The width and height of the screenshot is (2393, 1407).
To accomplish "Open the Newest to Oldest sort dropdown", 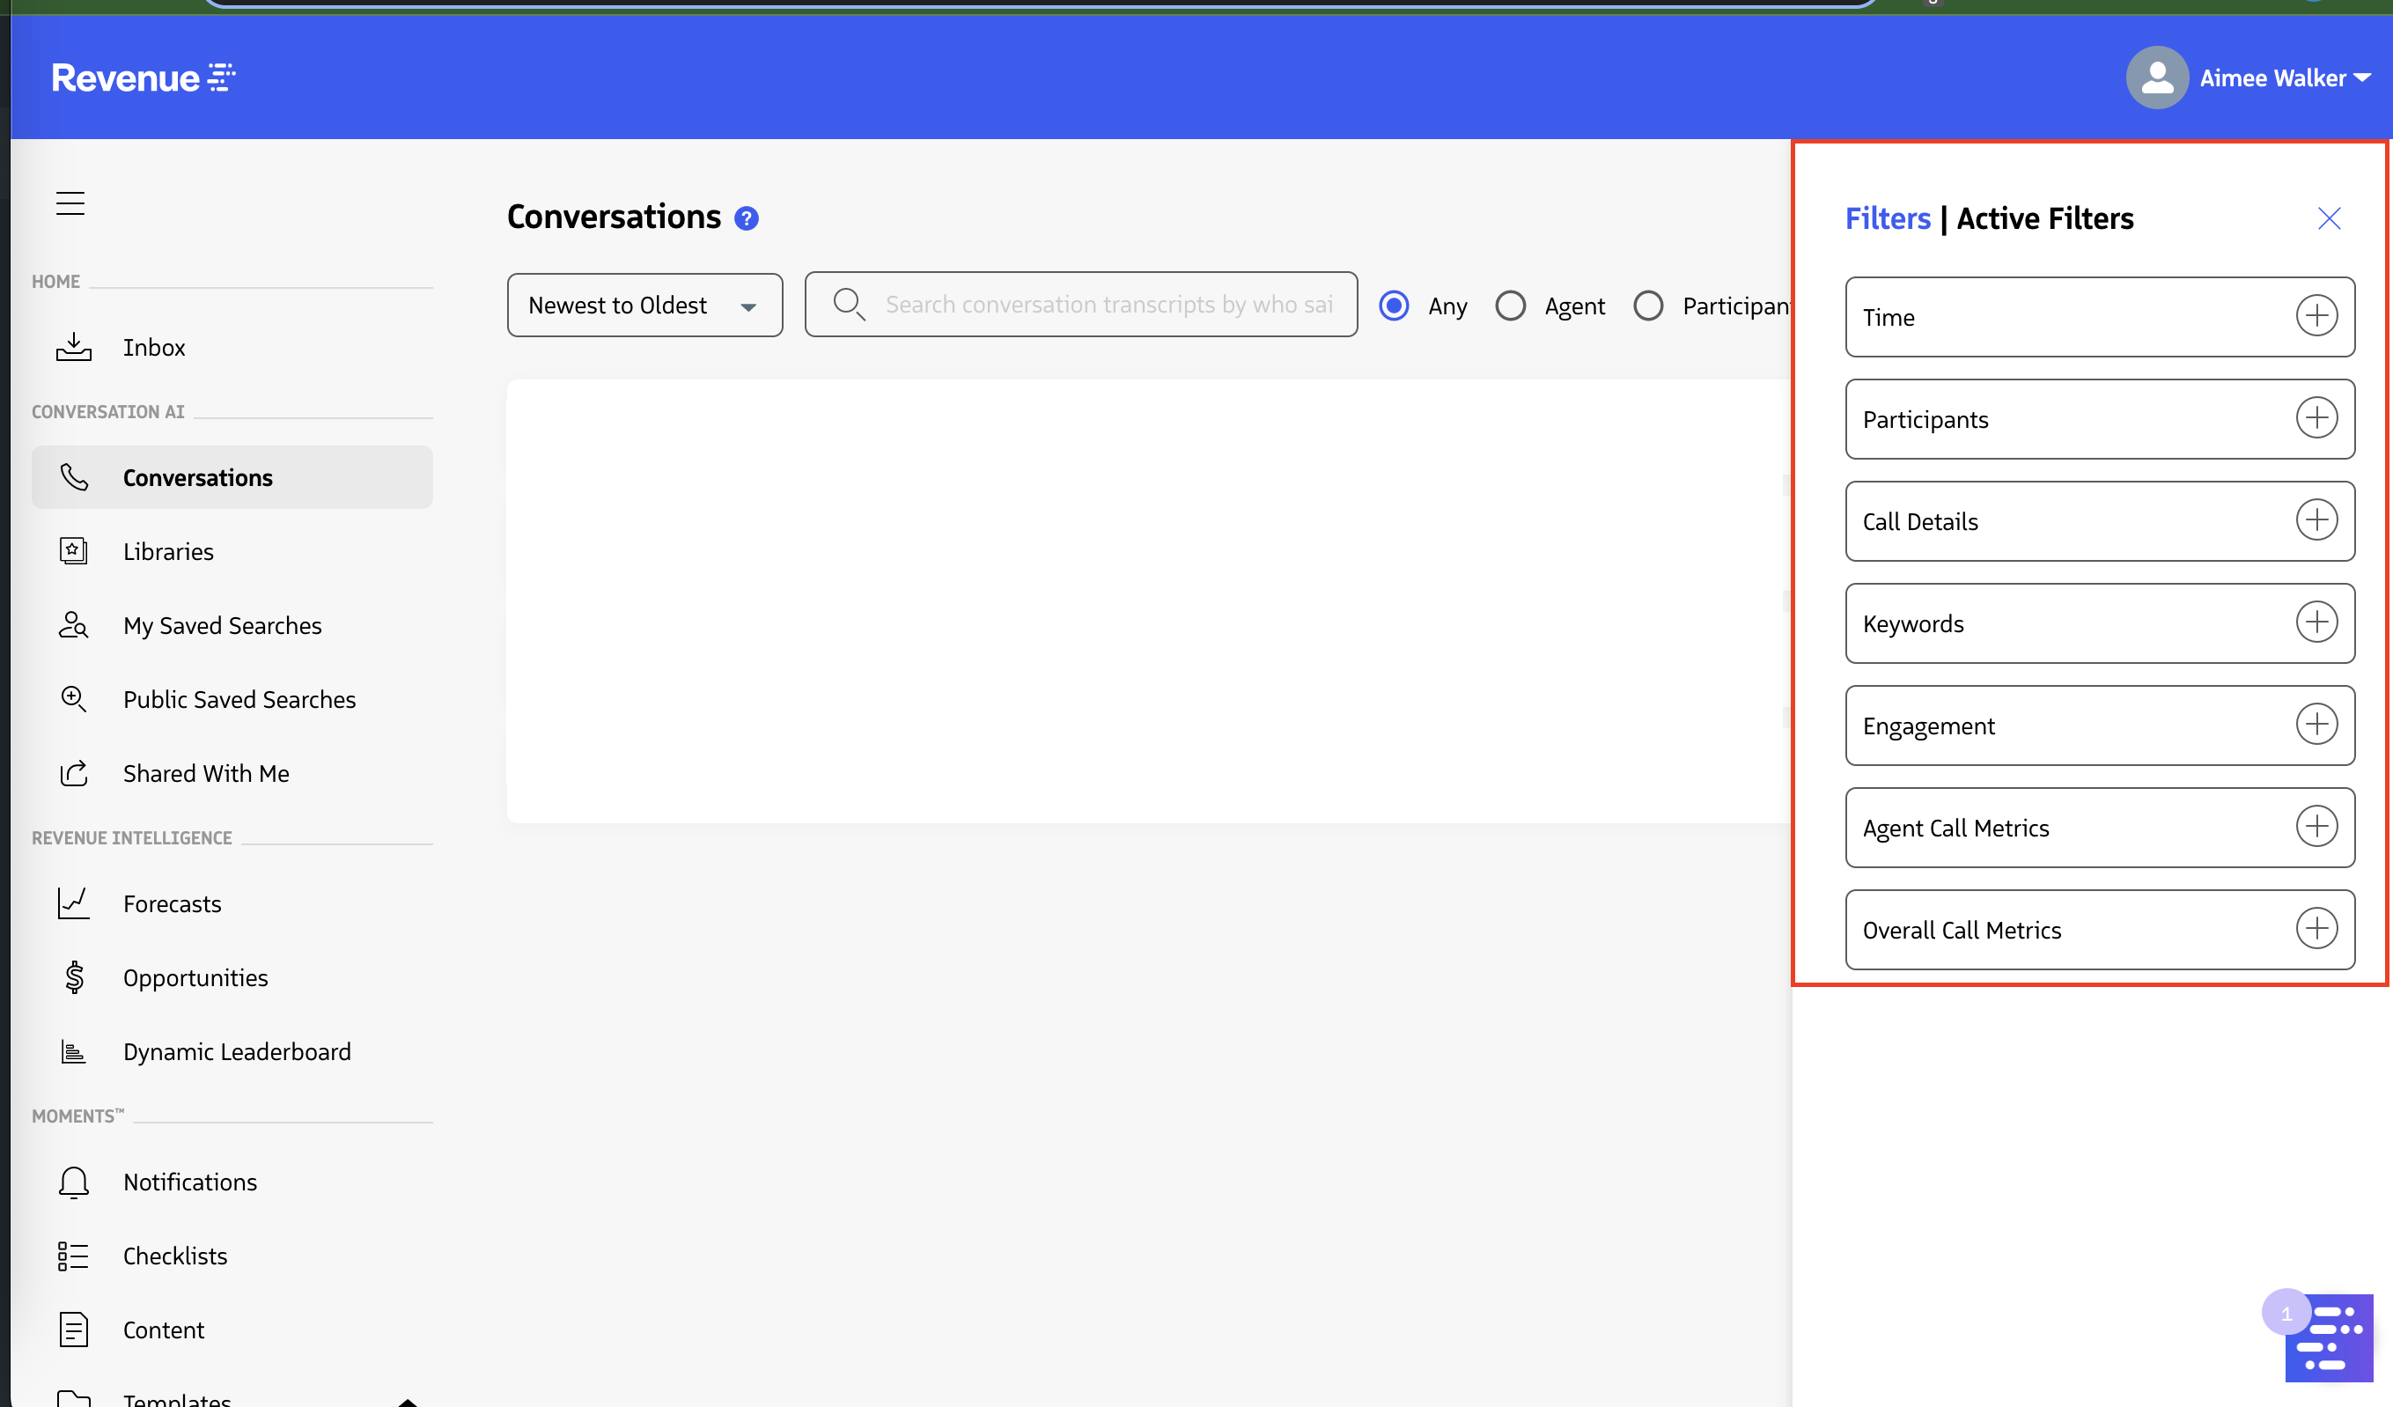I will 644,306.
